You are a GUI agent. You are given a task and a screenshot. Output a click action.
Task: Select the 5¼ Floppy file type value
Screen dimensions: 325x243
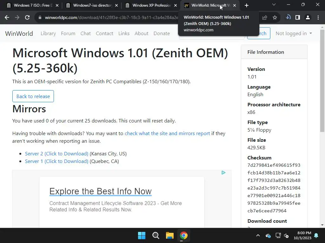point(259,130)
